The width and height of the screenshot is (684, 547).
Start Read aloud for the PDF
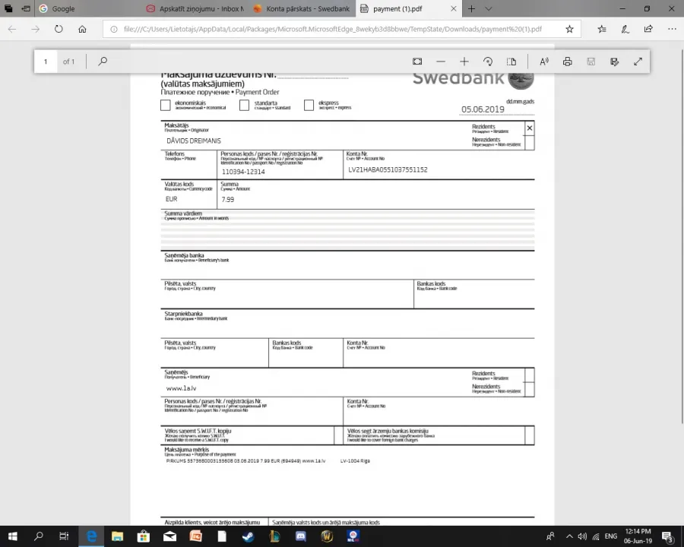544,62
